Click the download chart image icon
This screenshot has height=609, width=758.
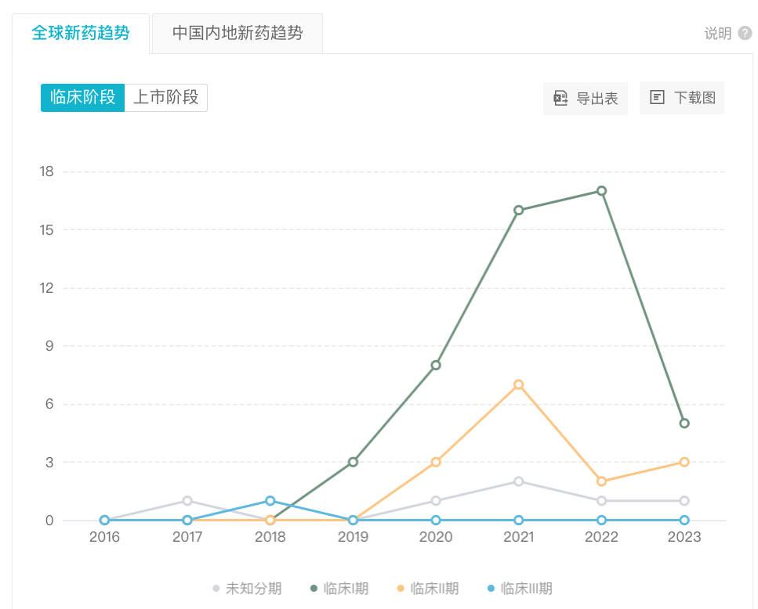[x=657, y=98]
